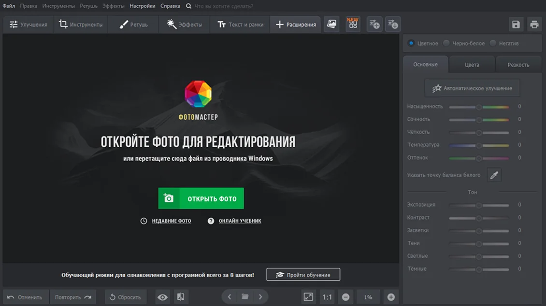This screenshot has height=306, width=546.
Task: Click the Повторить redo button
Action: (x=73, y=297)
